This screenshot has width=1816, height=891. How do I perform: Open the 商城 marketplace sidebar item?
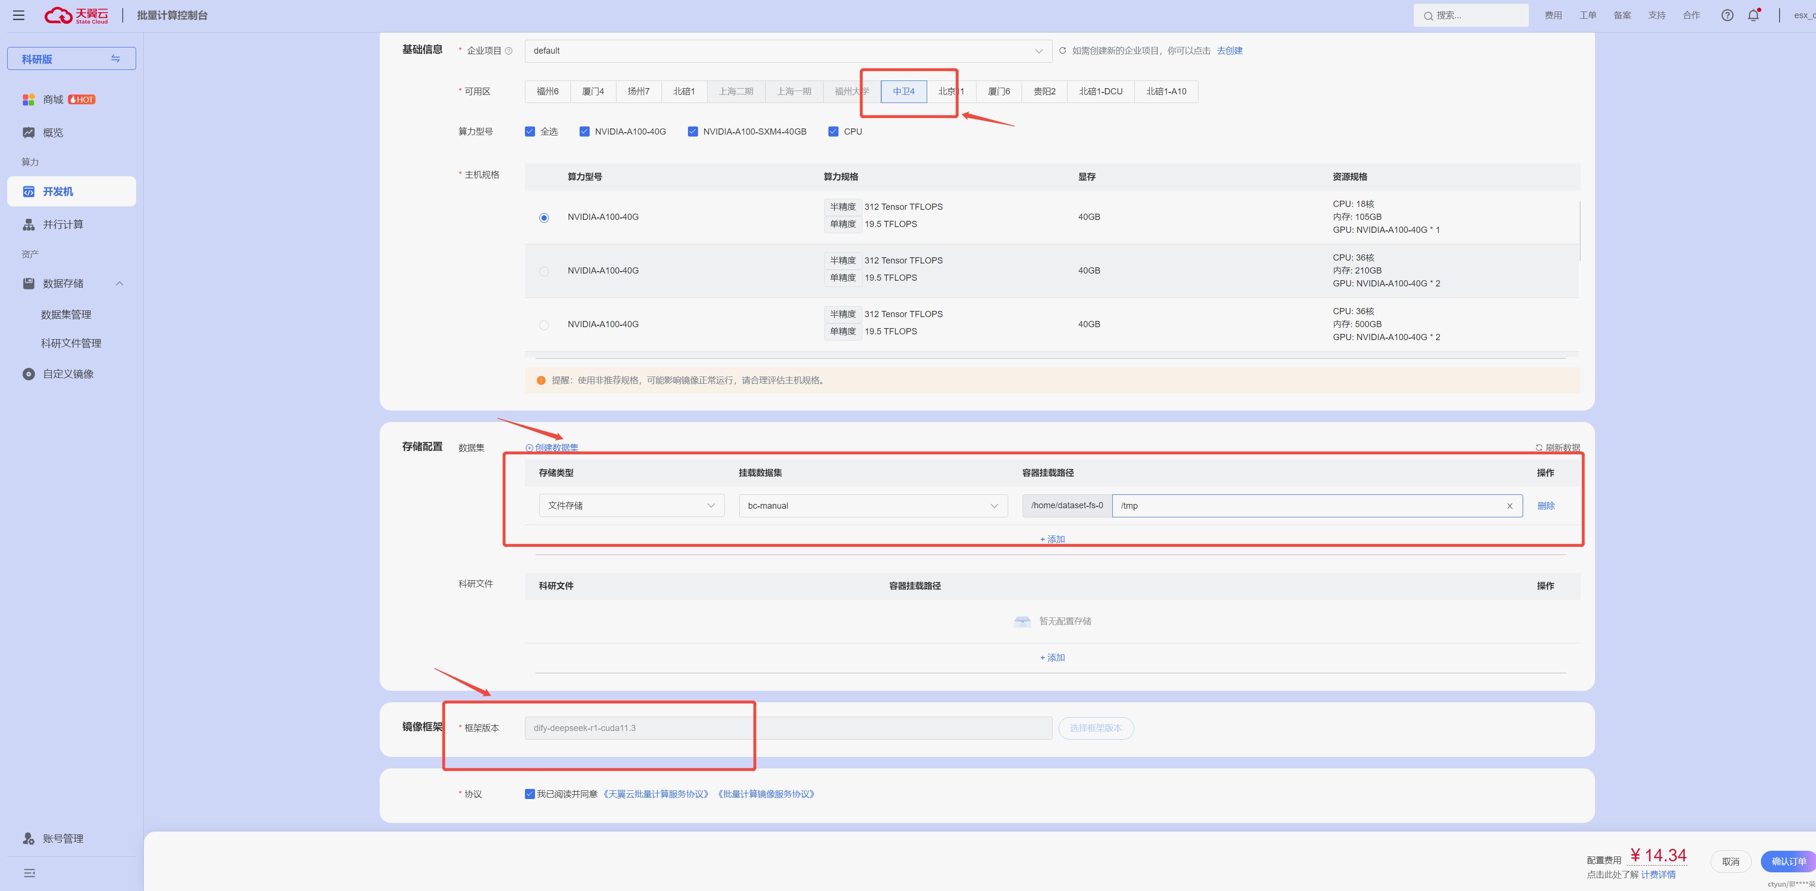pyautogui.click(x=54, y=99)
